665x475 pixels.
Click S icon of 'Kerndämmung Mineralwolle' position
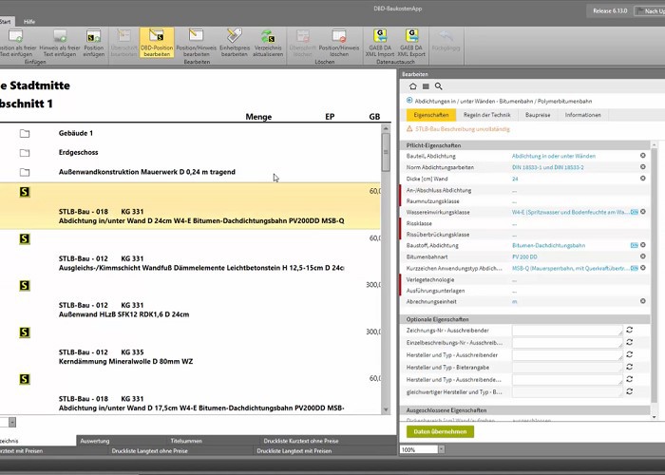[x=25, y=332]
